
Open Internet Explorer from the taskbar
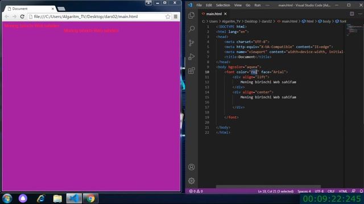click(40, 198)
